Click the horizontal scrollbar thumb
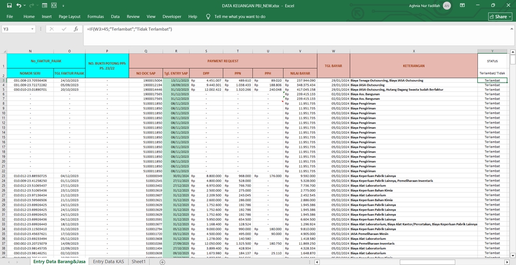This screenshot has height=265, width=516. coord(427,262)
